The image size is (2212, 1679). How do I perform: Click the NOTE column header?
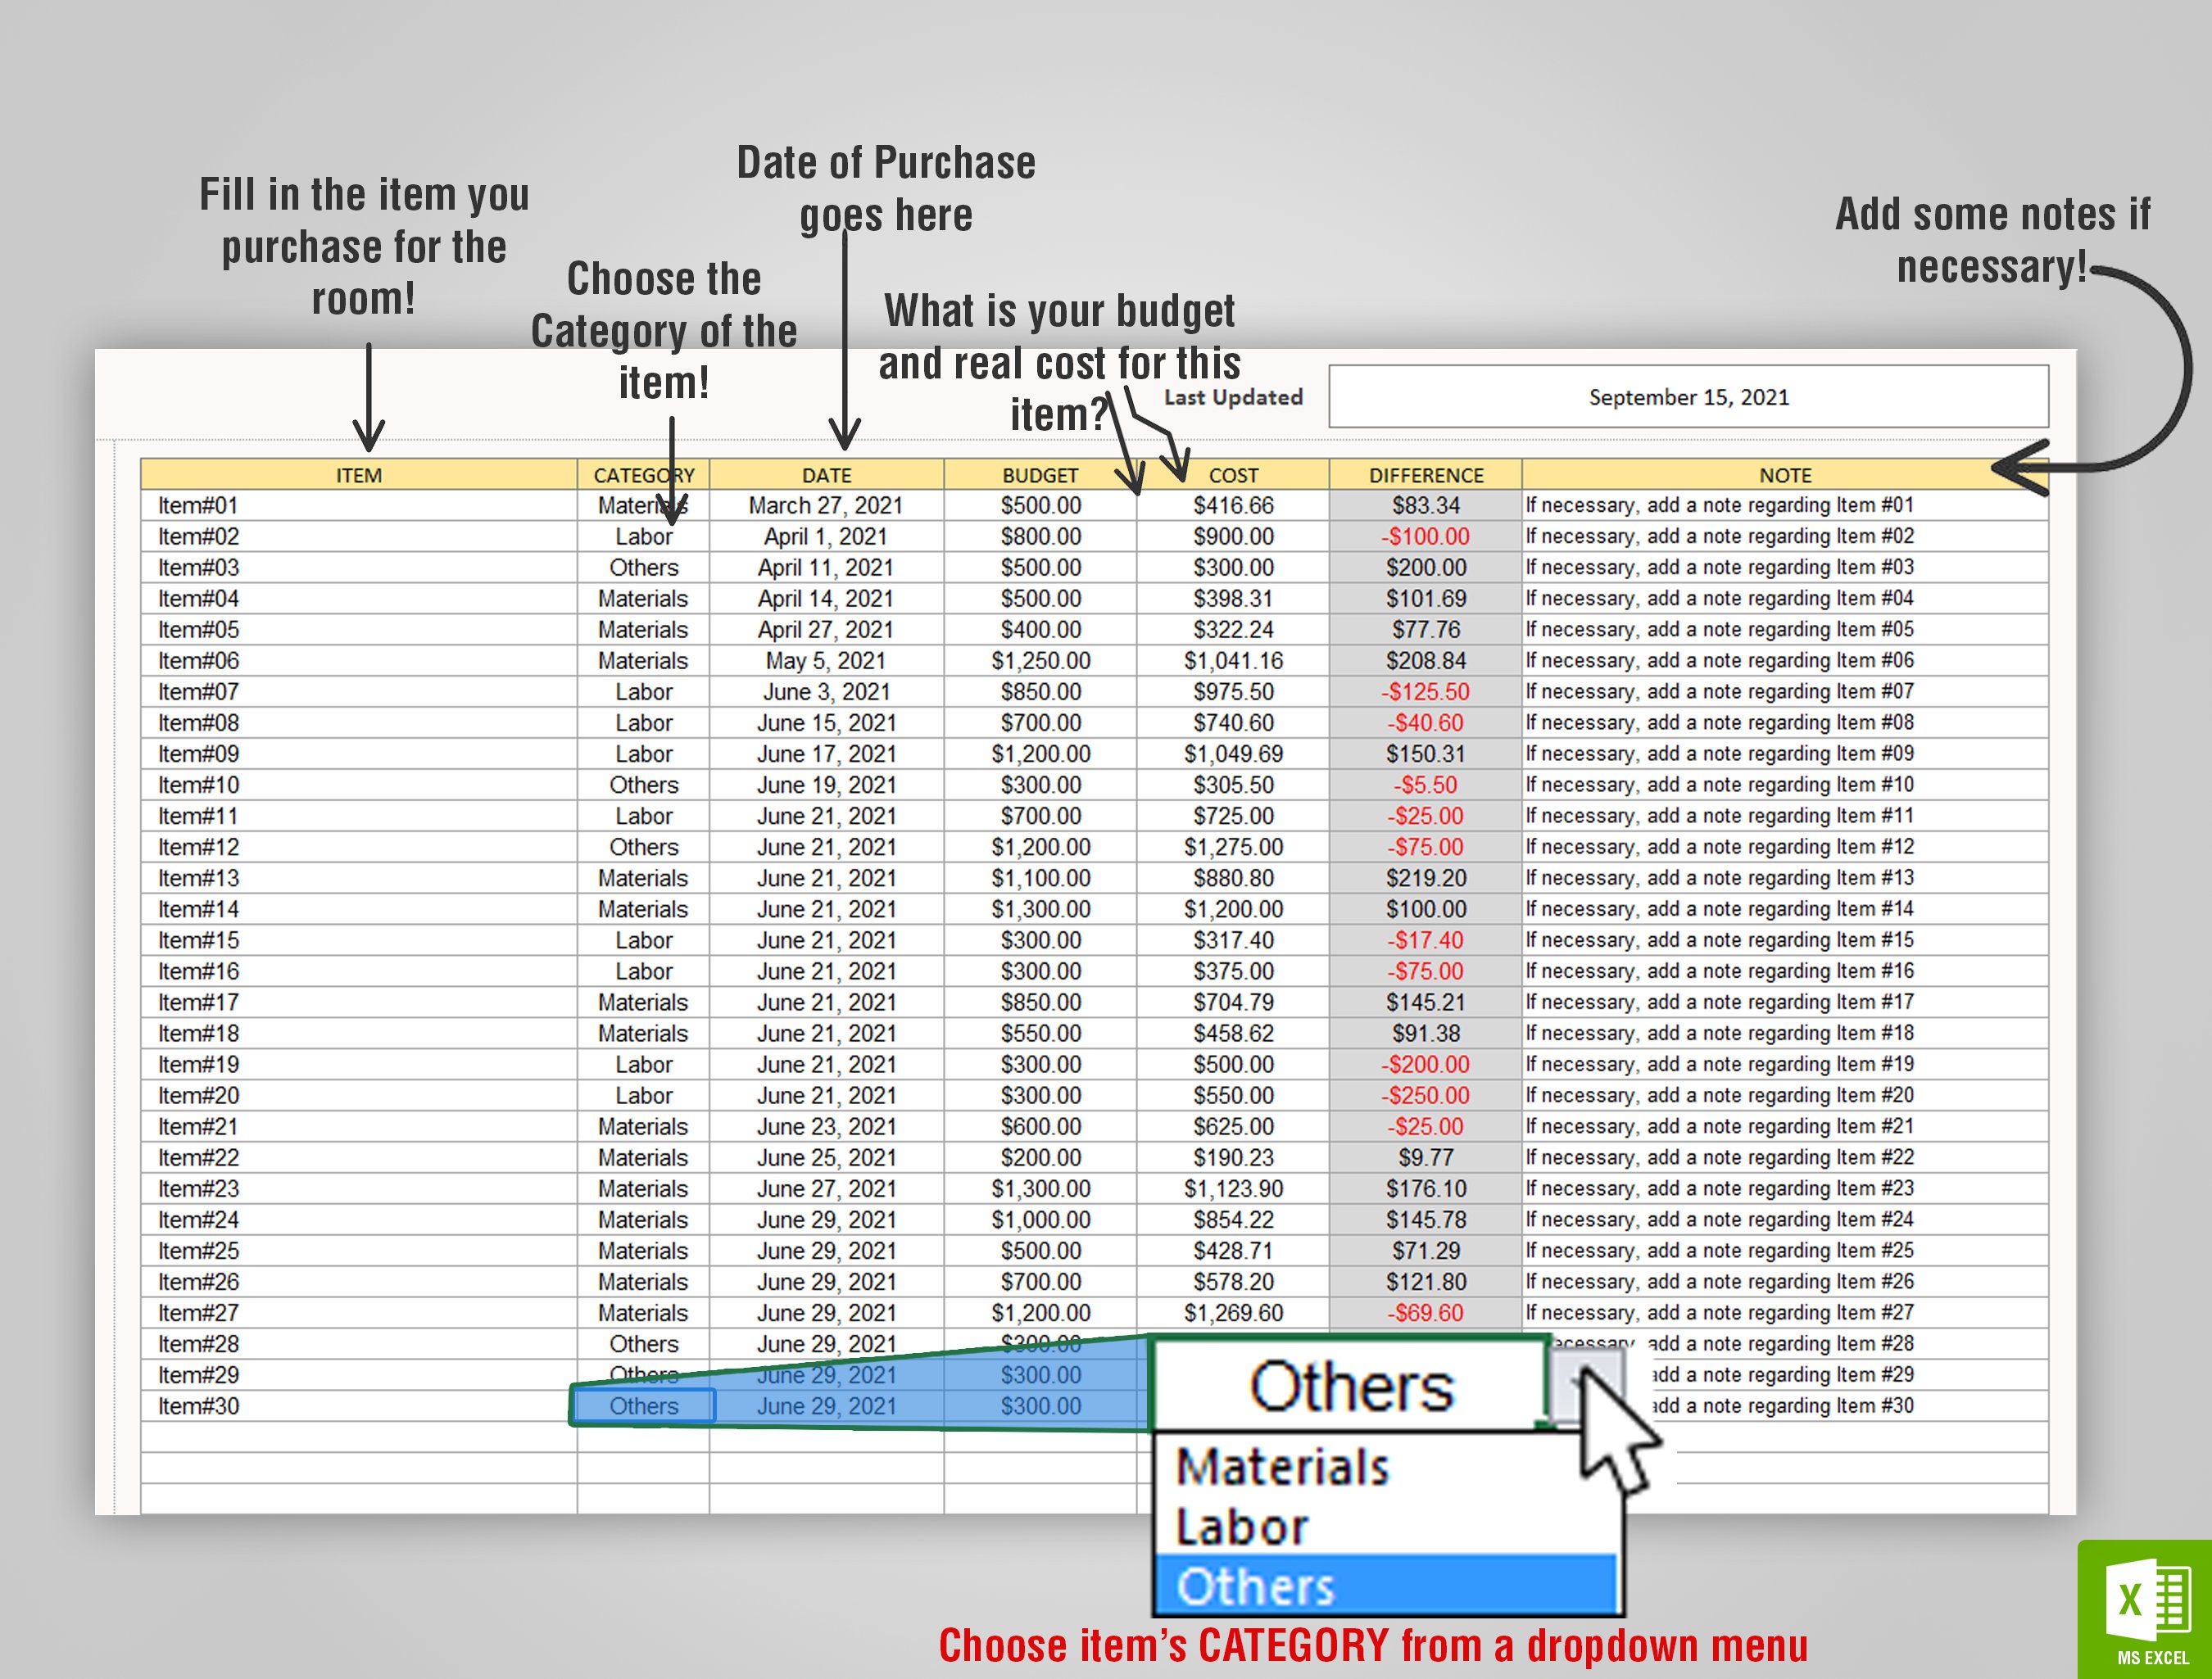(x=1784, y=475)
